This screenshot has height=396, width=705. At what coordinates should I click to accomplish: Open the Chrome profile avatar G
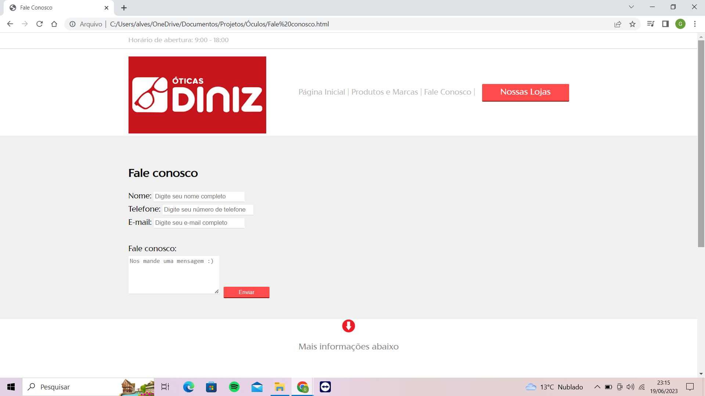(680, 24)
